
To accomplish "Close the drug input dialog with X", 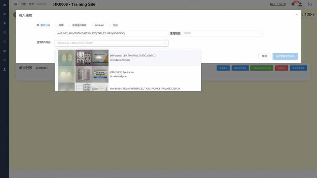I will point(296,15).
